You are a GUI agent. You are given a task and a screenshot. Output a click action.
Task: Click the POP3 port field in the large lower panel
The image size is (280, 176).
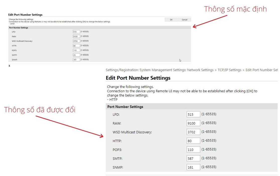tap(193, 150)
